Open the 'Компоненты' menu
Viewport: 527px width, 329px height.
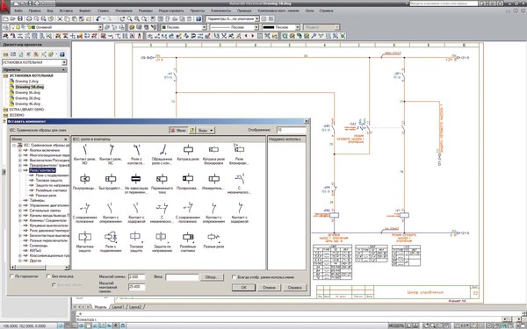[220, 11]
